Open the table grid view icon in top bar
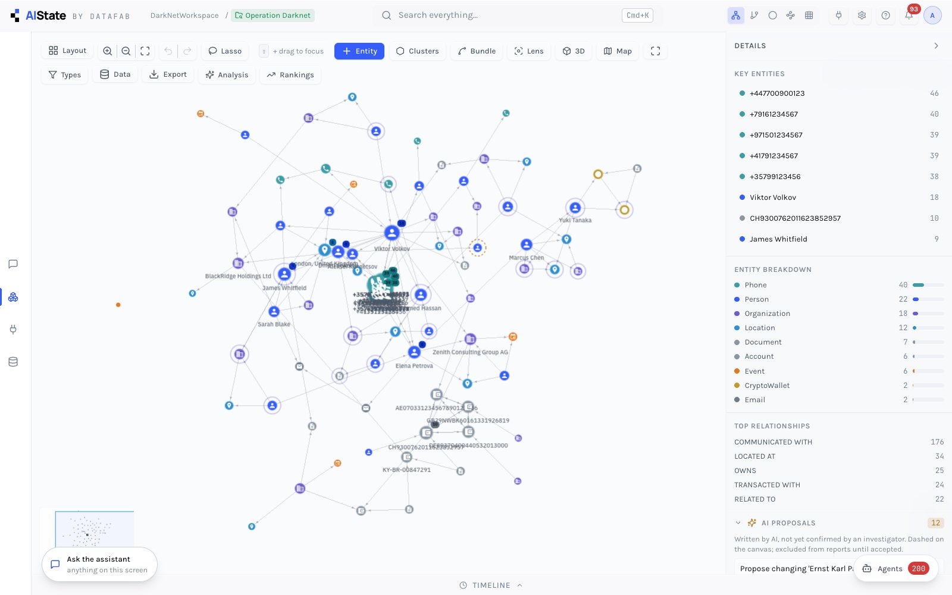This screenshot has width=952, height=595. click(x=809, y=15)
